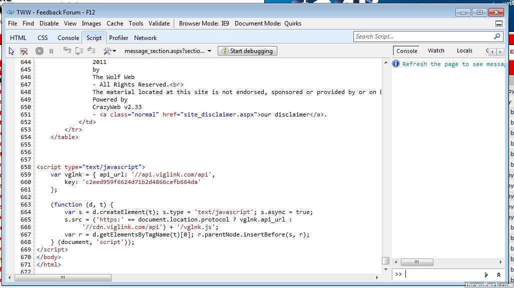Click the clear browser cache icon
Viewport: 514px width, 288px height.
click(24, 51)
